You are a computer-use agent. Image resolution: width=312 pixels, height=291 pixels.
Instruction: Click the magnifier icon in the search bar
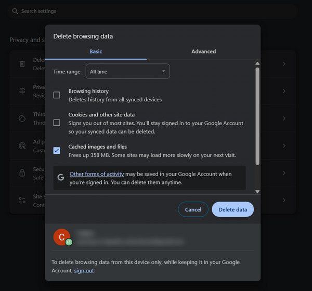pos(15,11)
